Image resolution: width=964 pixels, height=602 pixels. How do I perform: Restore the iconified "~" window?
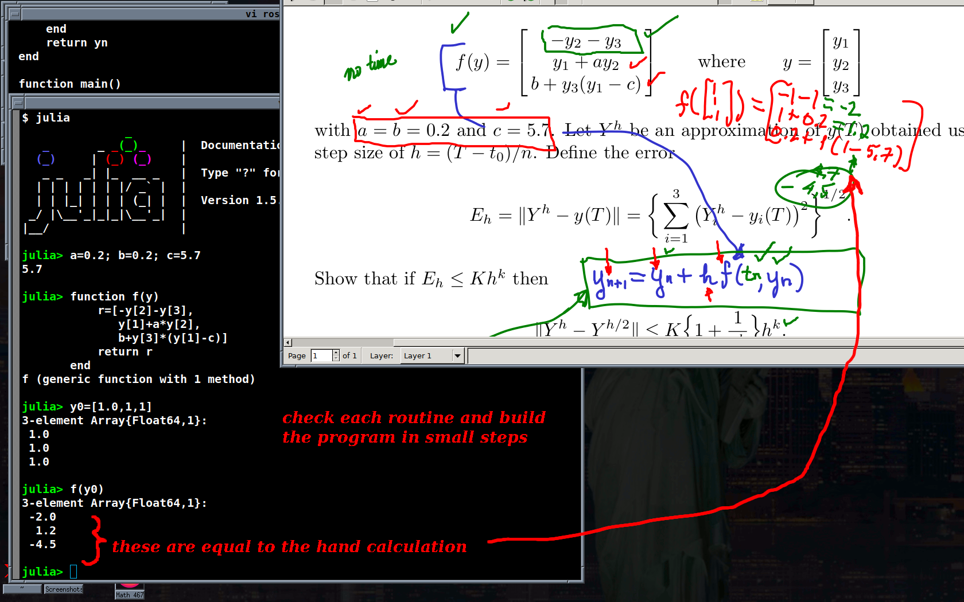(22, 589)
